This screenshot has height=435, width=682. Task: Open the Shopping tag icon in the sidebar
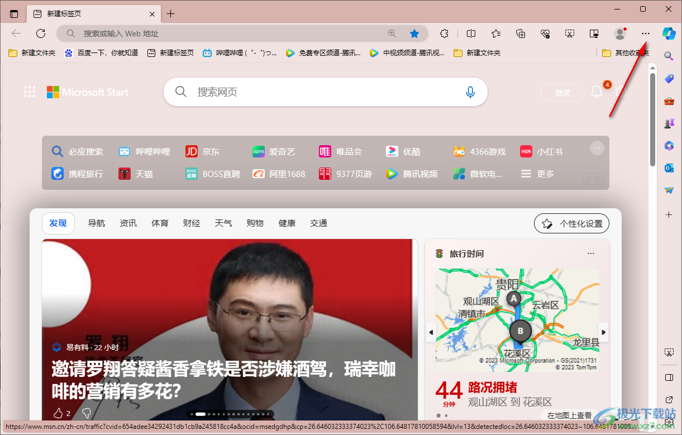click(x=669, y=78)
